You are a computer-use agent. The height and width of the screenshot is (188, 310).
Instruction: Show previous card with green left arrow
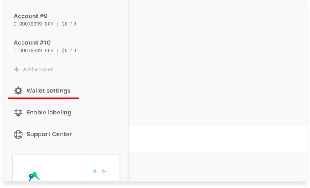[94, 171]
